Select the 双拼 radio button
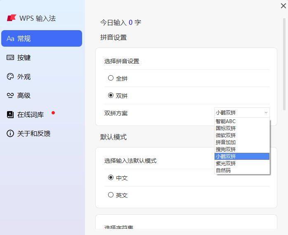 [x=111, y=95]
